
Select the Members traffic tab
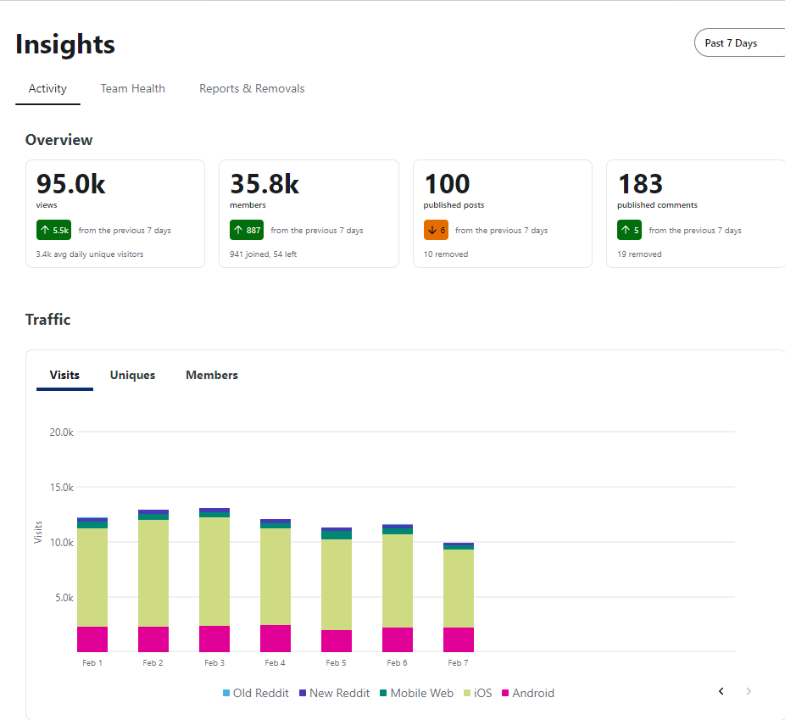[x=212, y=375]
